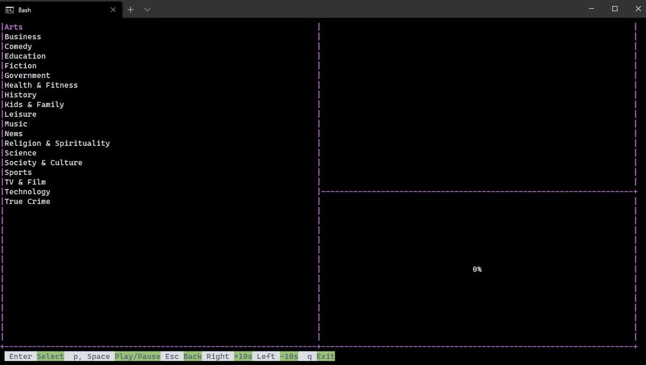Select the TV & Film category

click(x=25, y=182)
